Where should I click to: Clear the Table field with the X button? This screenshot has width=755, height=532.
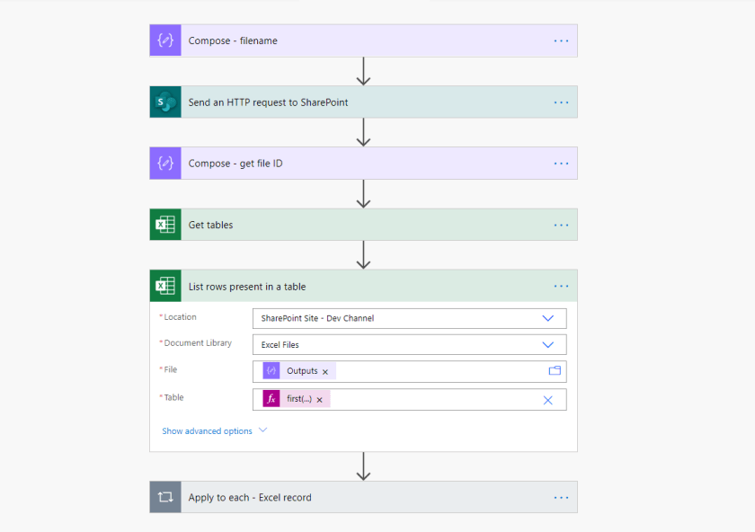[x=548, y=399]
